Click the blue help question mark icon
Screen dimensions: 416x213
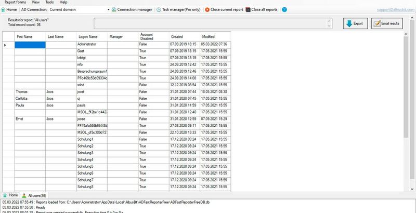(284, 9)
